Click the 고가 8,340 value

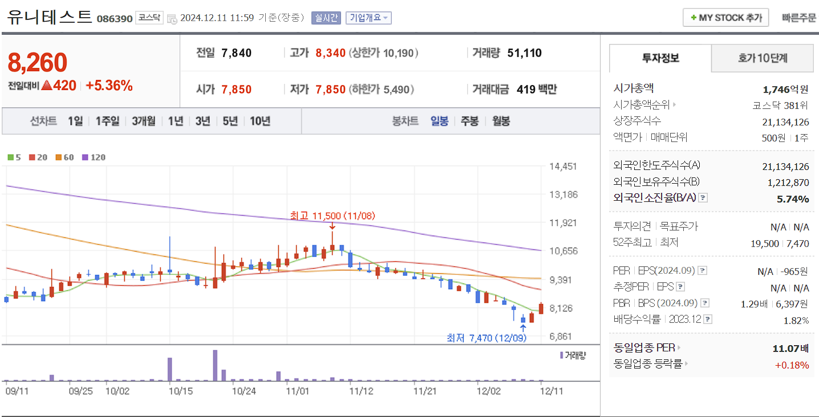331,53
